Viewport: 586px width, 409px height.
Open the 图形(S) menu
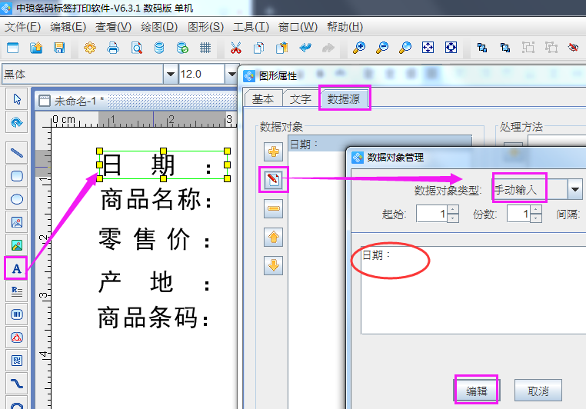205,27
